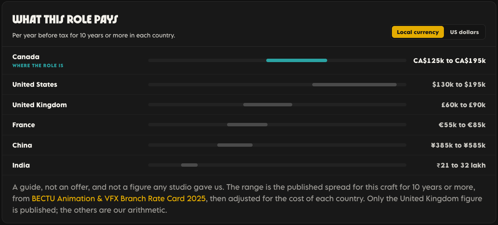Image resolution: width=498 pixels, height=225 pixels.
Task: Click the France salary range bar
Action: (x=247, y=125)
